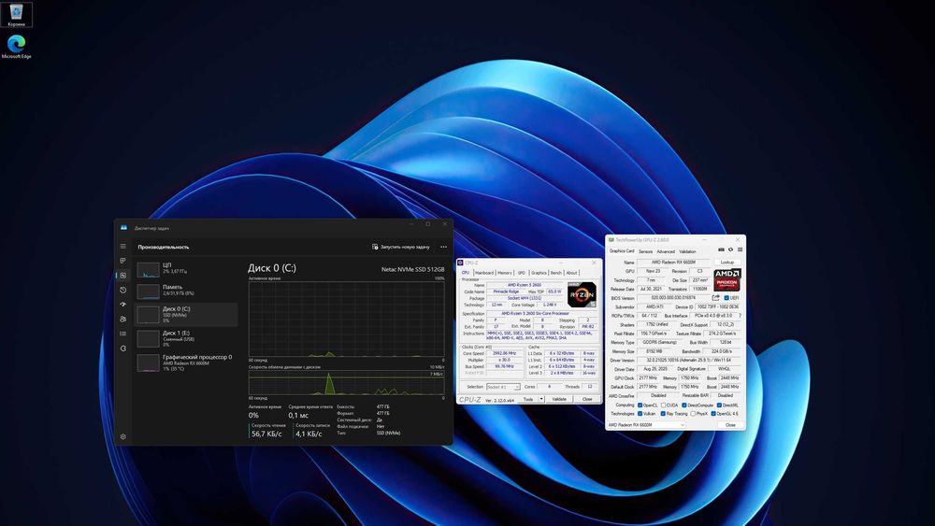Switch to the SPD tab in CPU-Z
This screenshot has width=935, height=526.
point(522,273)
